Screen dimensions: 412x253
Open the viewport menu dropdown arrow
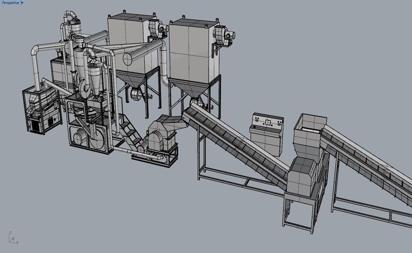click(x=22, y=2)
